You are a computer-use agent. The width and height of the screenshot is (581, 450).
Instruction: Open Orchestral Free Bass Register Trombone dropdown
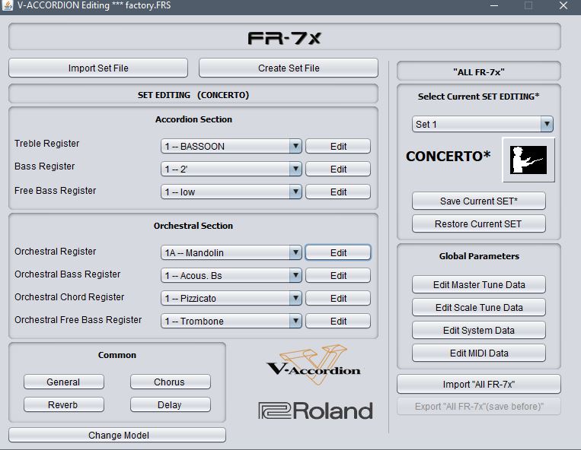pos(231,321)
